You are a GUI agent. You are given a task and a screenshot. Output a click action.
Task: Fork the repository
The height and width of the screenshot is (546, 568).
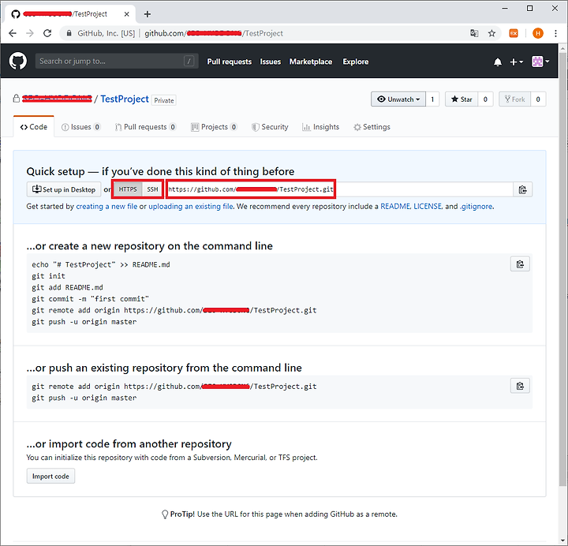514,99
